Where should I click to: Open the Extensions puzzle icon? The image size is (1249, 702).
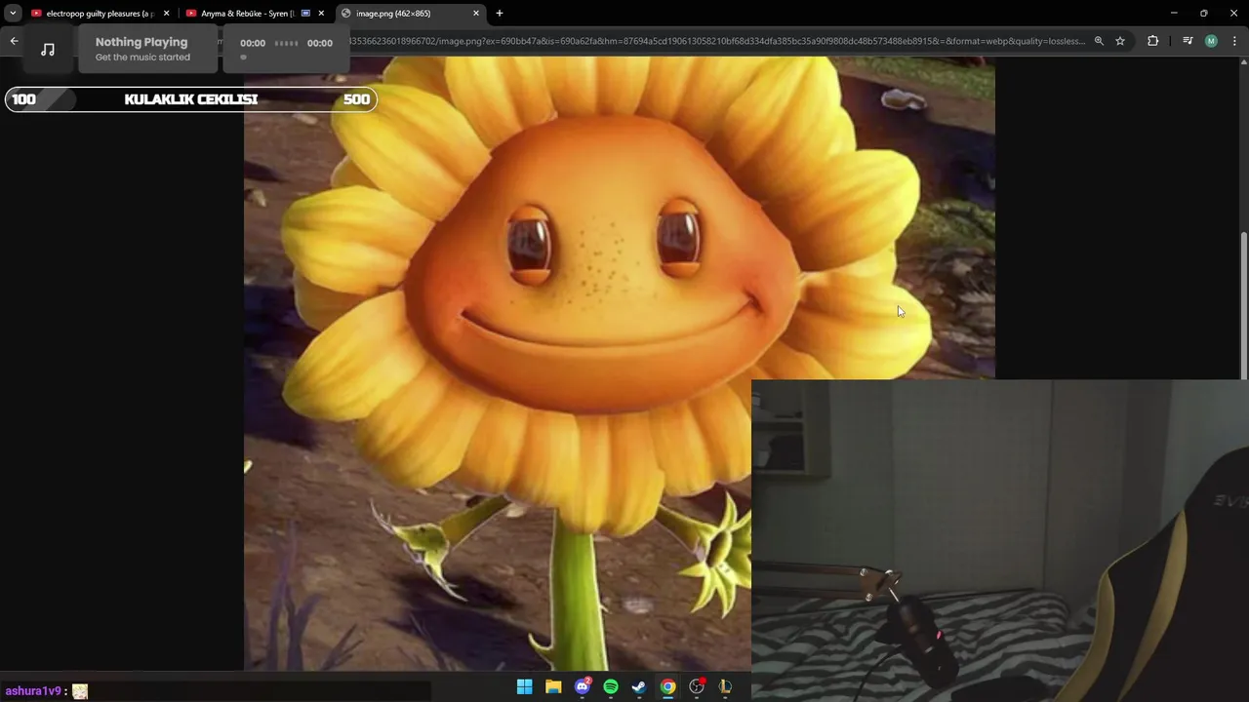(1153, 41)
